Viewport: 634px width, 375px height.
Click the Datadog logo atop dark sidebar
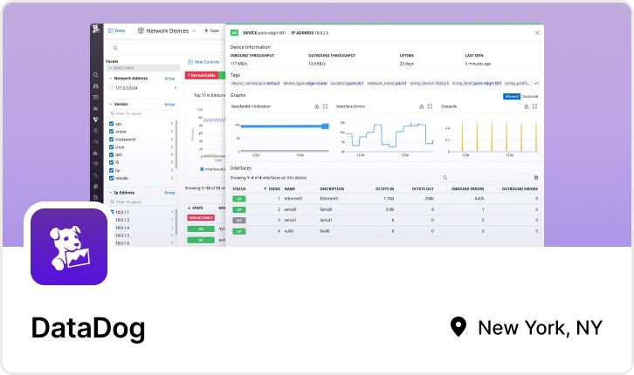pyautogui.click(x=96, y=29)
